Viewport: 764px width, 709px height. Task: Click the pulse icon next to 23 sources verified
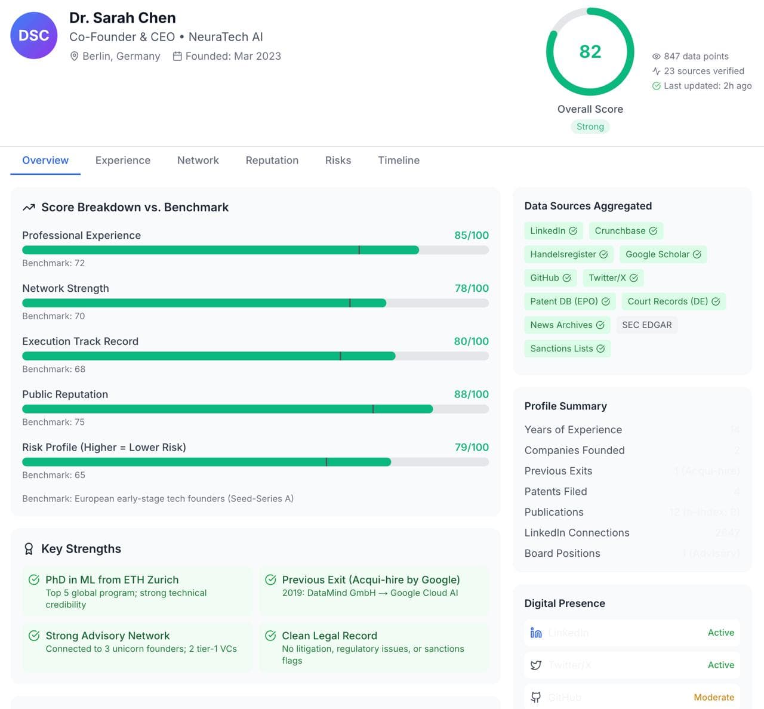pos(656,71)
